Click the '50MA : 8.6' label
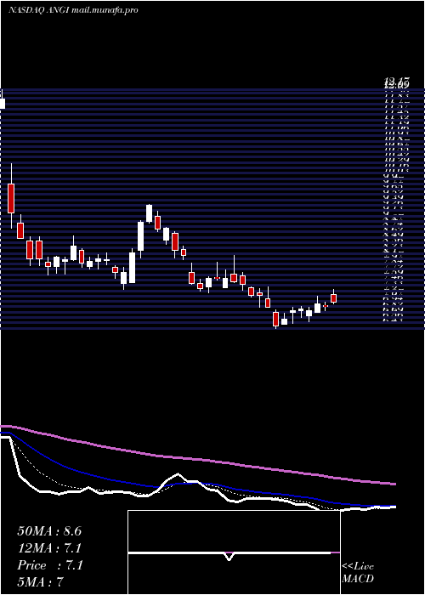Viewport: 425px width, 595px height. point(49,531)
